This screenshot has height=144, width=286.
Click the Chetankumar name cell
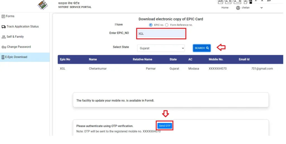pos(98,69)
